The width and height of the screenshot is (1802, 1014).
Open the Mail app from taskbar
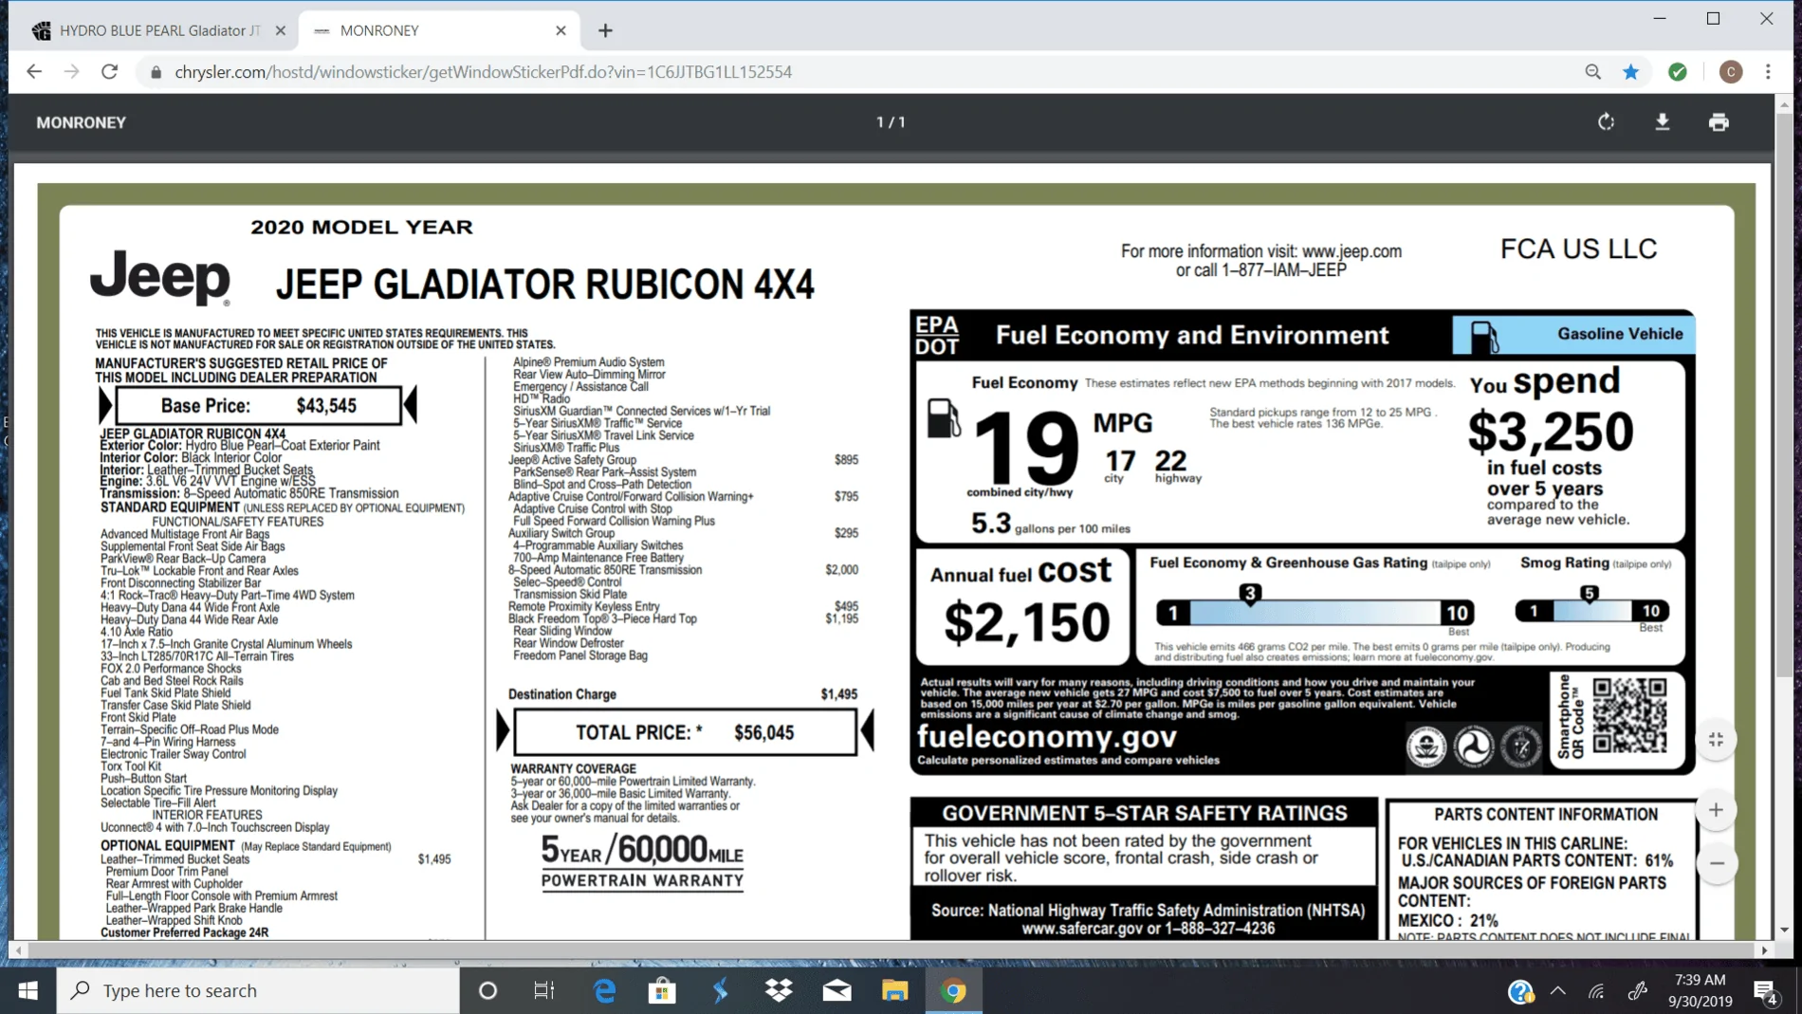[837, 990]
